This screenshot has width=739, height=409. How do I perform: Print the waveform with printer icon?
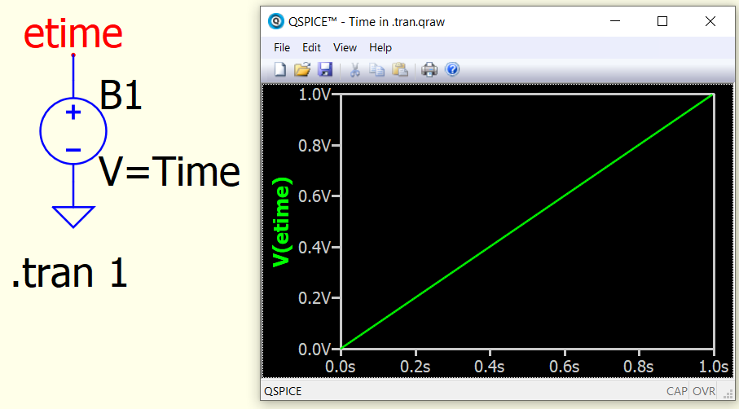click(x=429, y=70)
